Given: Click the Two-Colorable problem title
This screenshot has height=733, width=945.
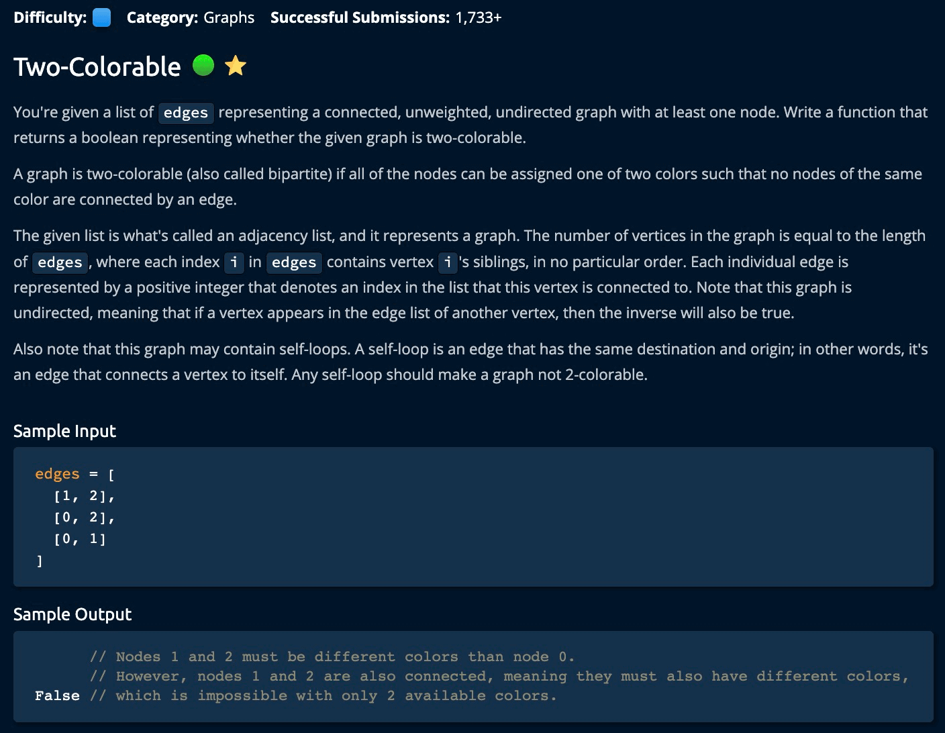Looking at the screenshot, I should (97, 66).
